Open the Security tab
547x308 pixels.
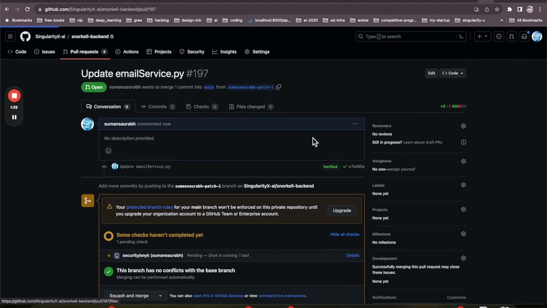[x=192, y=52]
